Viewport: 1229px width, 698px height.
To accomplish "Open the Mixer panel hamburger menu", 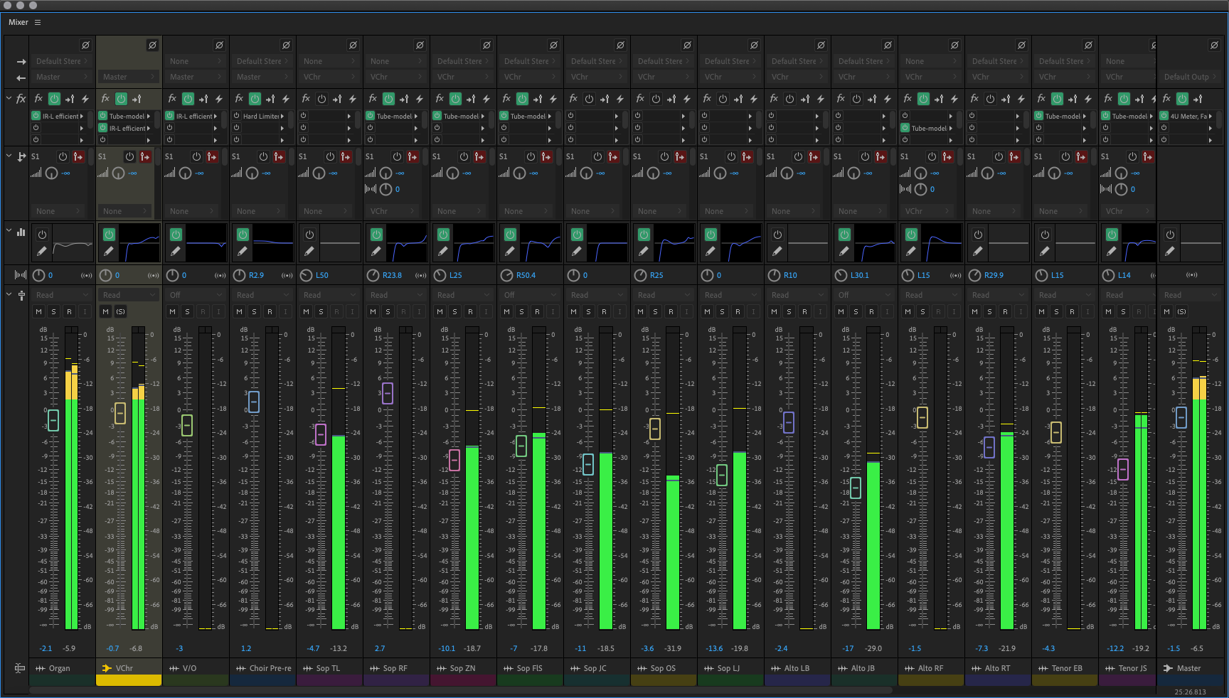I will (38, 23).
